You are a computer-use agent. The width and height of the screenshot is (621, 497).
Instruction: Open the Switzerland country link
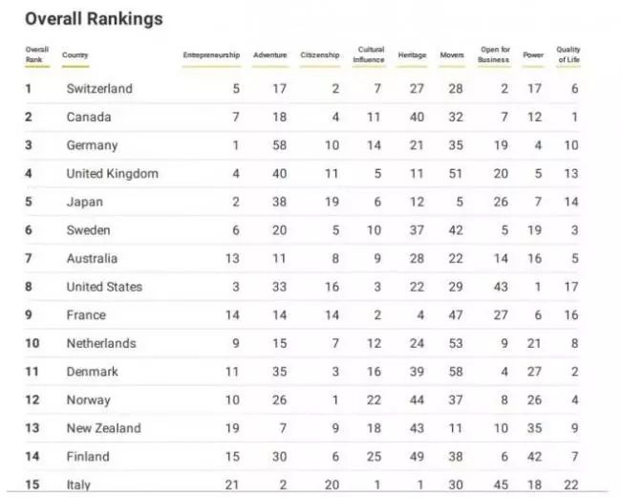point(99,89)
